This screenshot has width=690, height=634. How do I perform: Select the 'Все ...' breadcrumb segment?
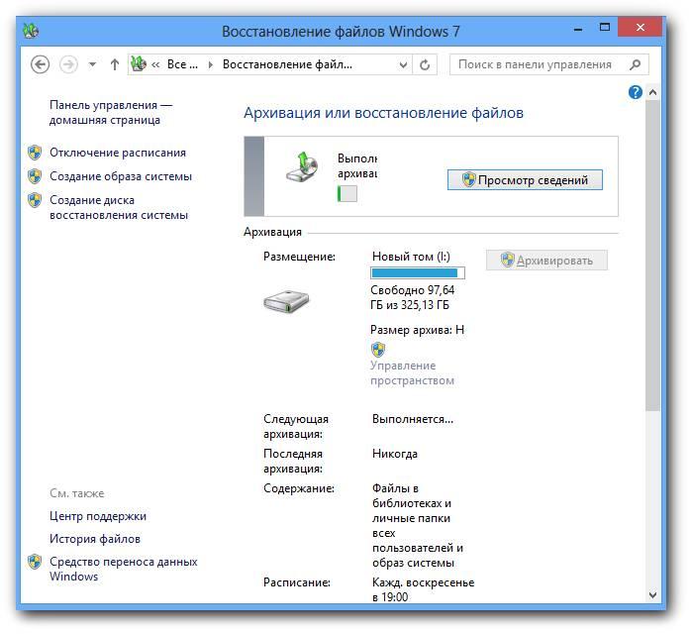[x=182, y=64]
